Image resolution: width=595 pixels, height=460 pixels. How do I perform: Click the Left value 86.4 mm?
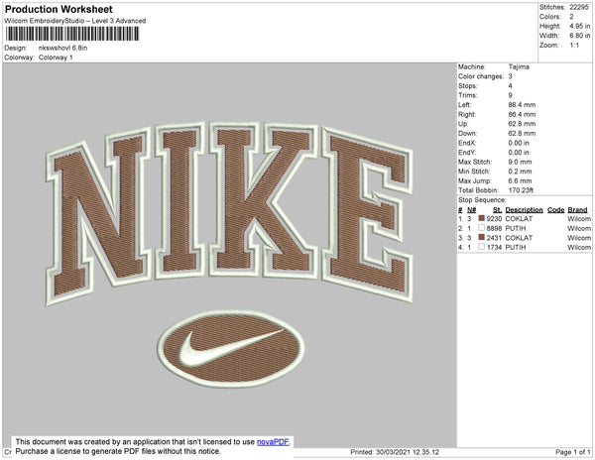[522, 105]
